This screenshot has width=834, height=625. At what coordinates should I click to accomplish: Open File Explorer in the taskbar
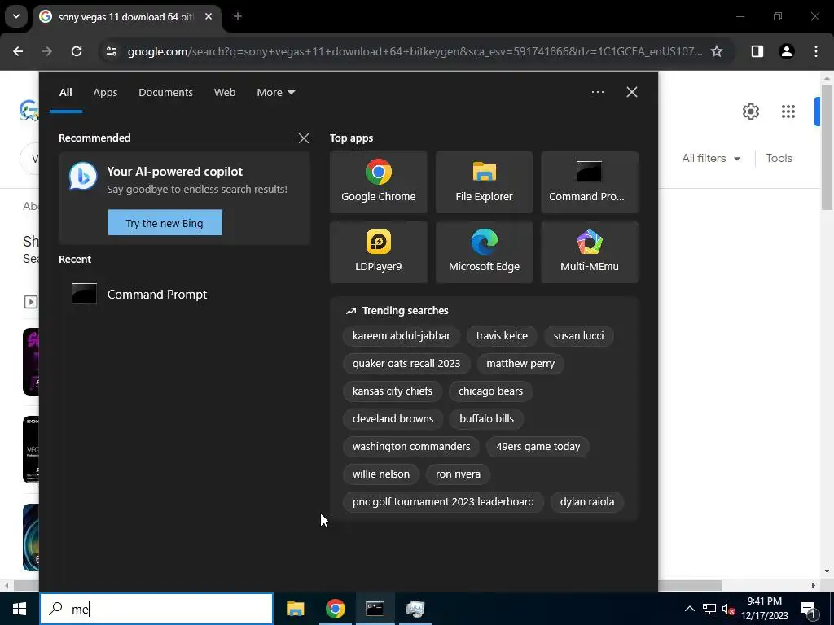295,609
